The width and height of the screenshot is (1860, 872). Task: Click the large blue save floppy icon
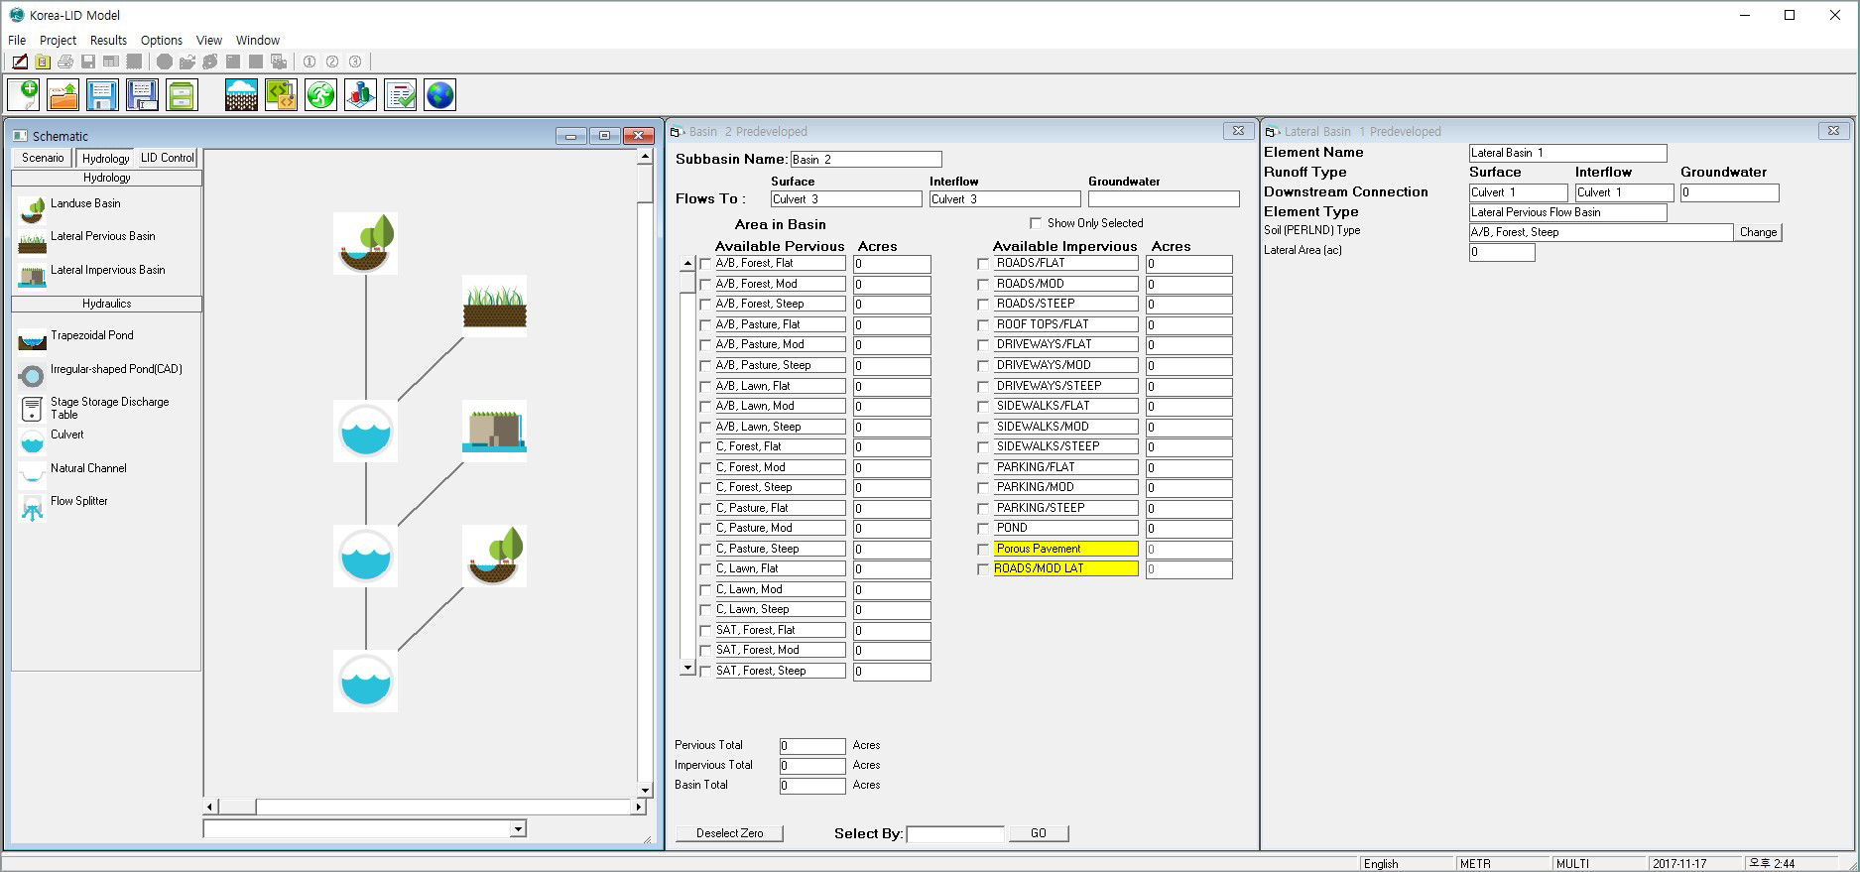[x=102, y=95]
